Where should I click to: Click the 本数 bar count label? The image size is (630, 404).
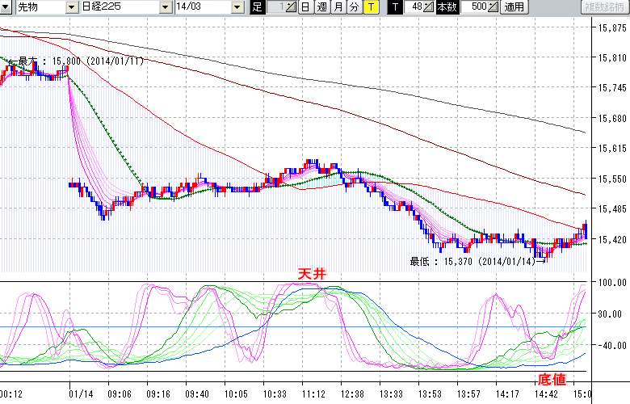click(446, 7)
